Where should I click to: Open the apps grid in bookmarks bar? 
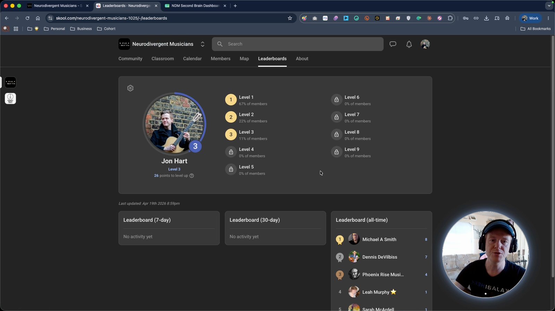tap(16, 29)
